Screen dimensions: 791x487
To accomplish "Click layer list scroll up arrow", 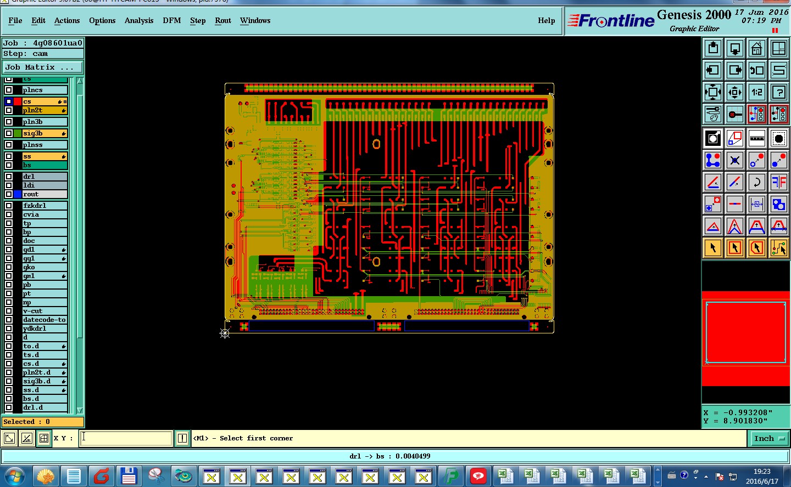I will [x=80, y=81].
